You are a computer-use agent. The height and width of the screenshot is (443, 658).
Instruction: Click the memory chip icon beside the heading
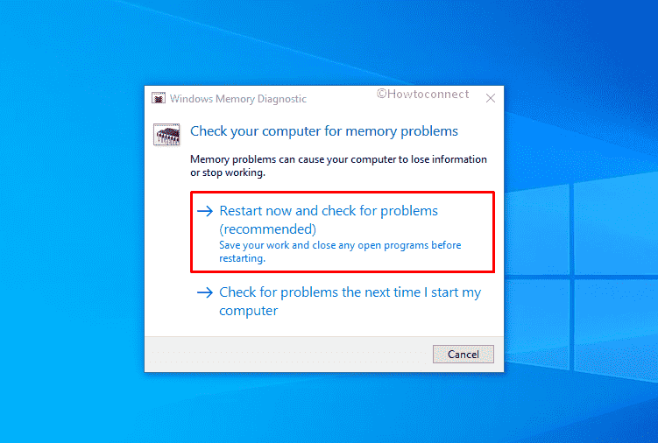coord(166,135)
